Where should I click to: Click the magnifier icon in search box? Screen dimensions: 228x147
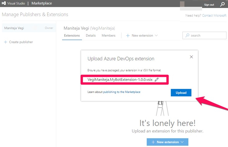coord(187,35)
